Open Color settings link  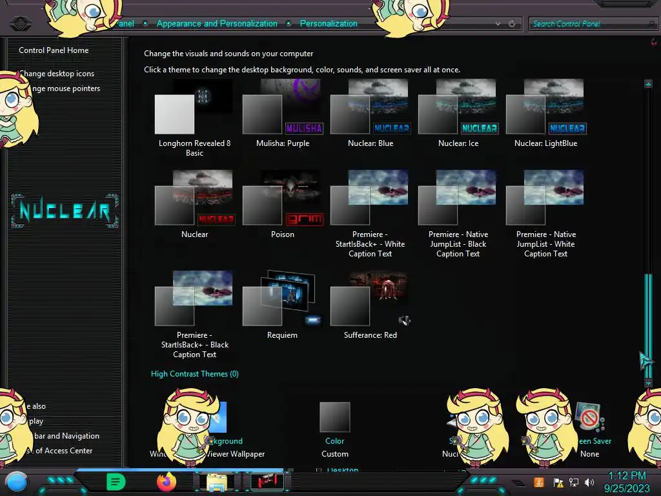click(335, 440)
